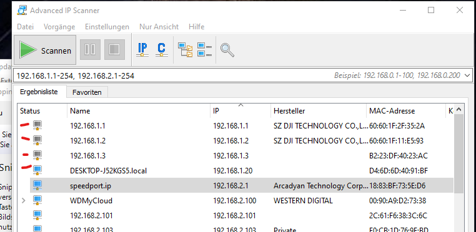
Task: Click the vertical scrollbar thumb
Action: click(x=459, y=154)
